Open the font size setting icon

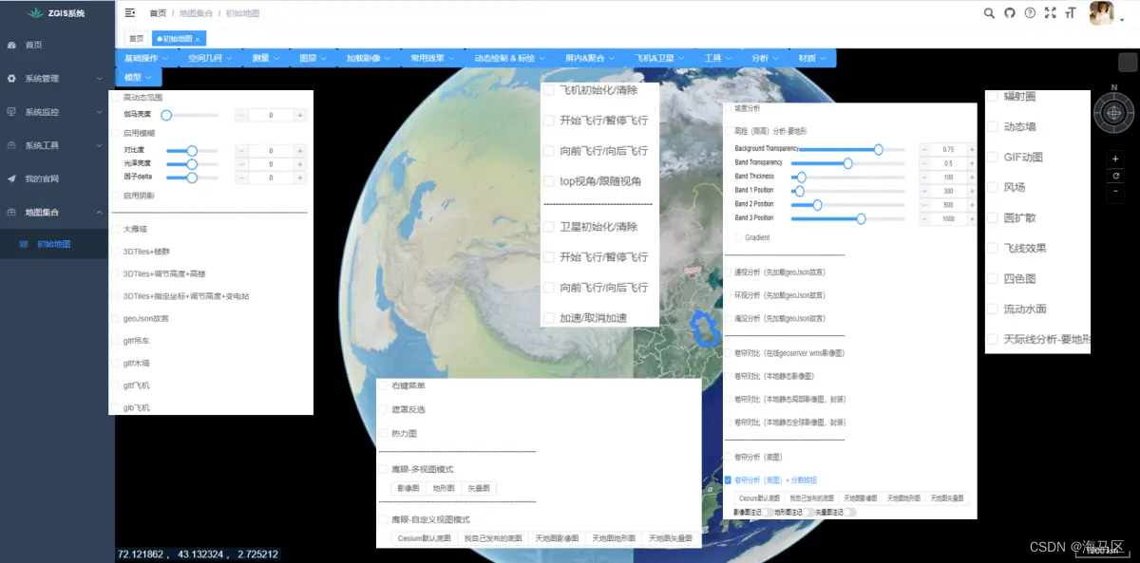coord(1071,13)
